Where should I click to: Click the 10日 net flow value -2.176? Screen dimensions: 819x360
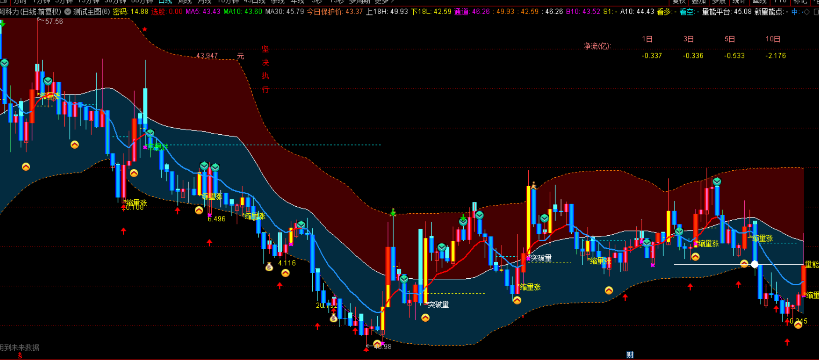(776, 56)
